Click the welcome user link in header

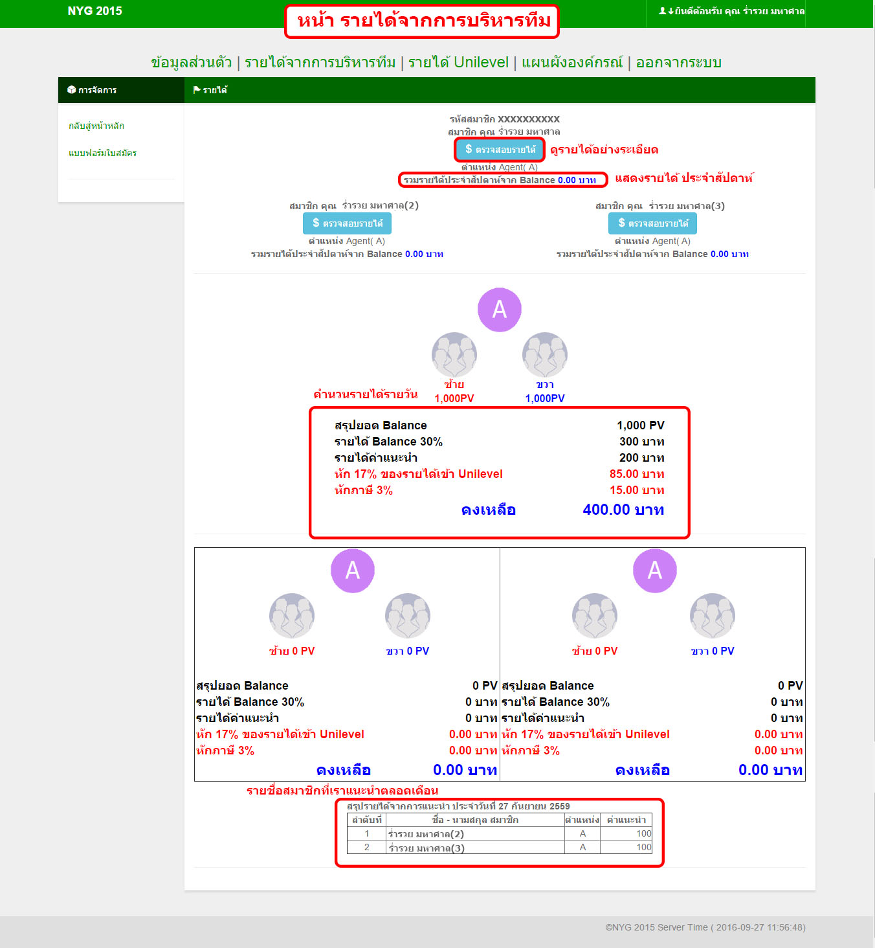tap(731, 11)
